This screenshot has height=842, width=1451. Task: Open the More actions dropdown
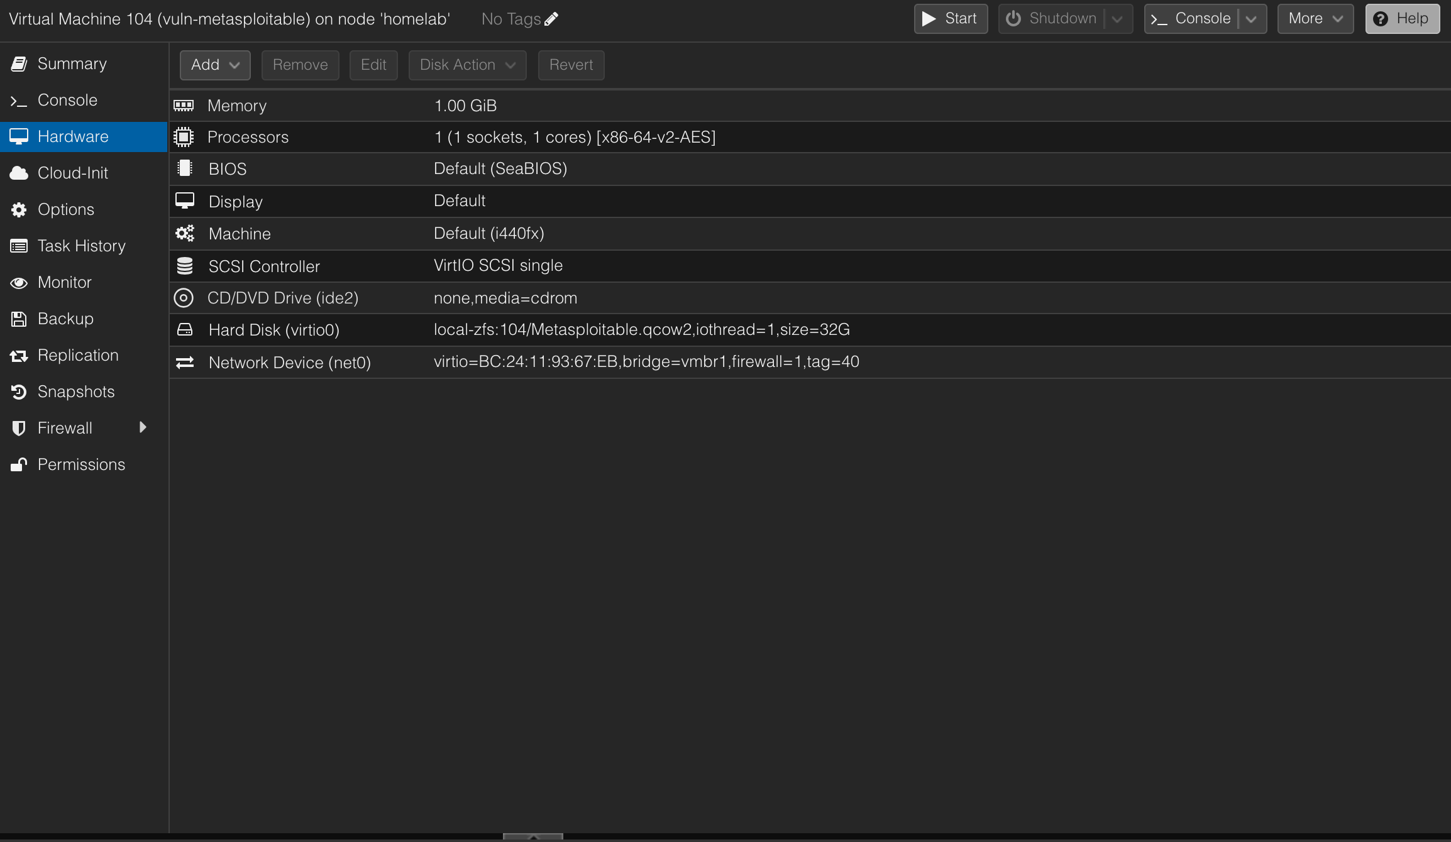[x=1315, y=19]
